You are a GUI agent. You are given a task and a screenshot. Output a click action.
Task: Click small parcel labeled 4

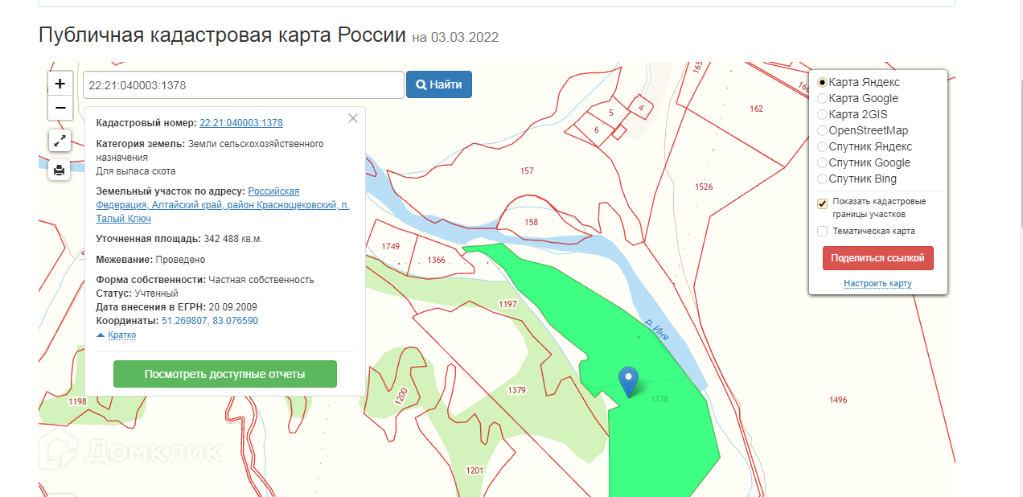(640, 106)
